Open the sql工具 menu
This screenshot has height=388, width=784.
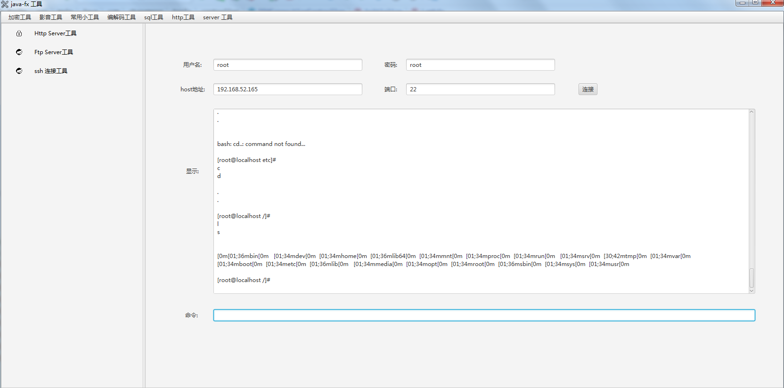[154, 17]
